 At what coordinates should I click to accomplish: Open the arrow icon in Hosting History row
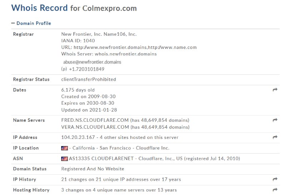[275, 190]
